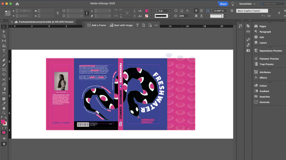This screenshot has width=286, height=160.
Task: Click the Start with Image button
Action: 121,25
